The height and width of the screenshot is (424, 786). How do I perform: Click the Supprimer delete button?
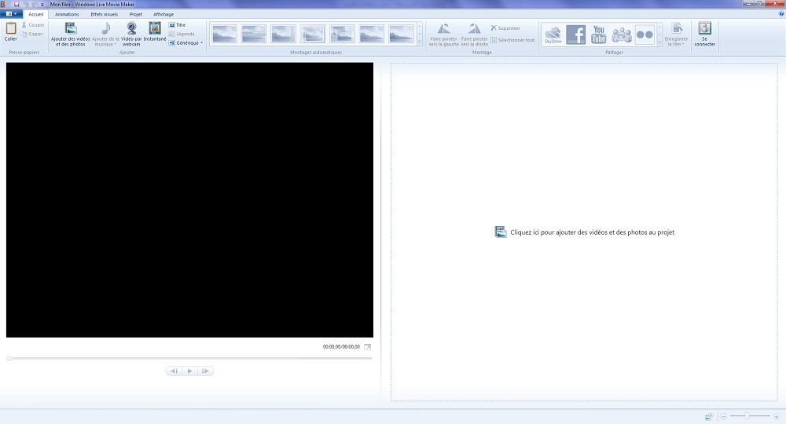505,28
